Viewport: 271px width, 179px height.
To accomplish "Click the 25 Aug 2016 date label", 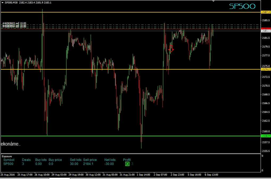I will [x=8, y=175].
